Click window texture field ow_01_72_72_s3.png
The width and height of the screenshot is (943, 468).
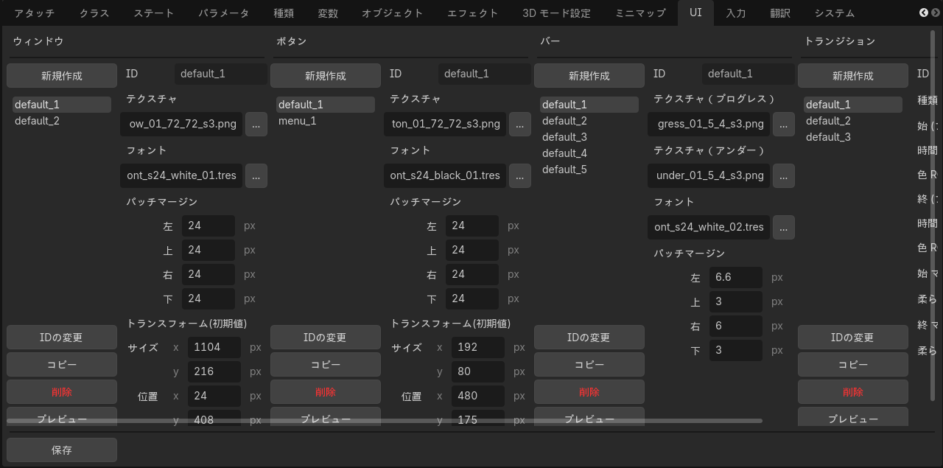point(181,125)
